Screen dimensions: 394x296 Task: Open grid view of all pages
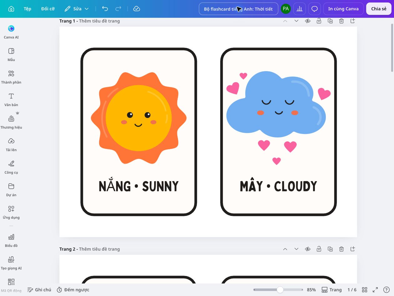(364, 290)
